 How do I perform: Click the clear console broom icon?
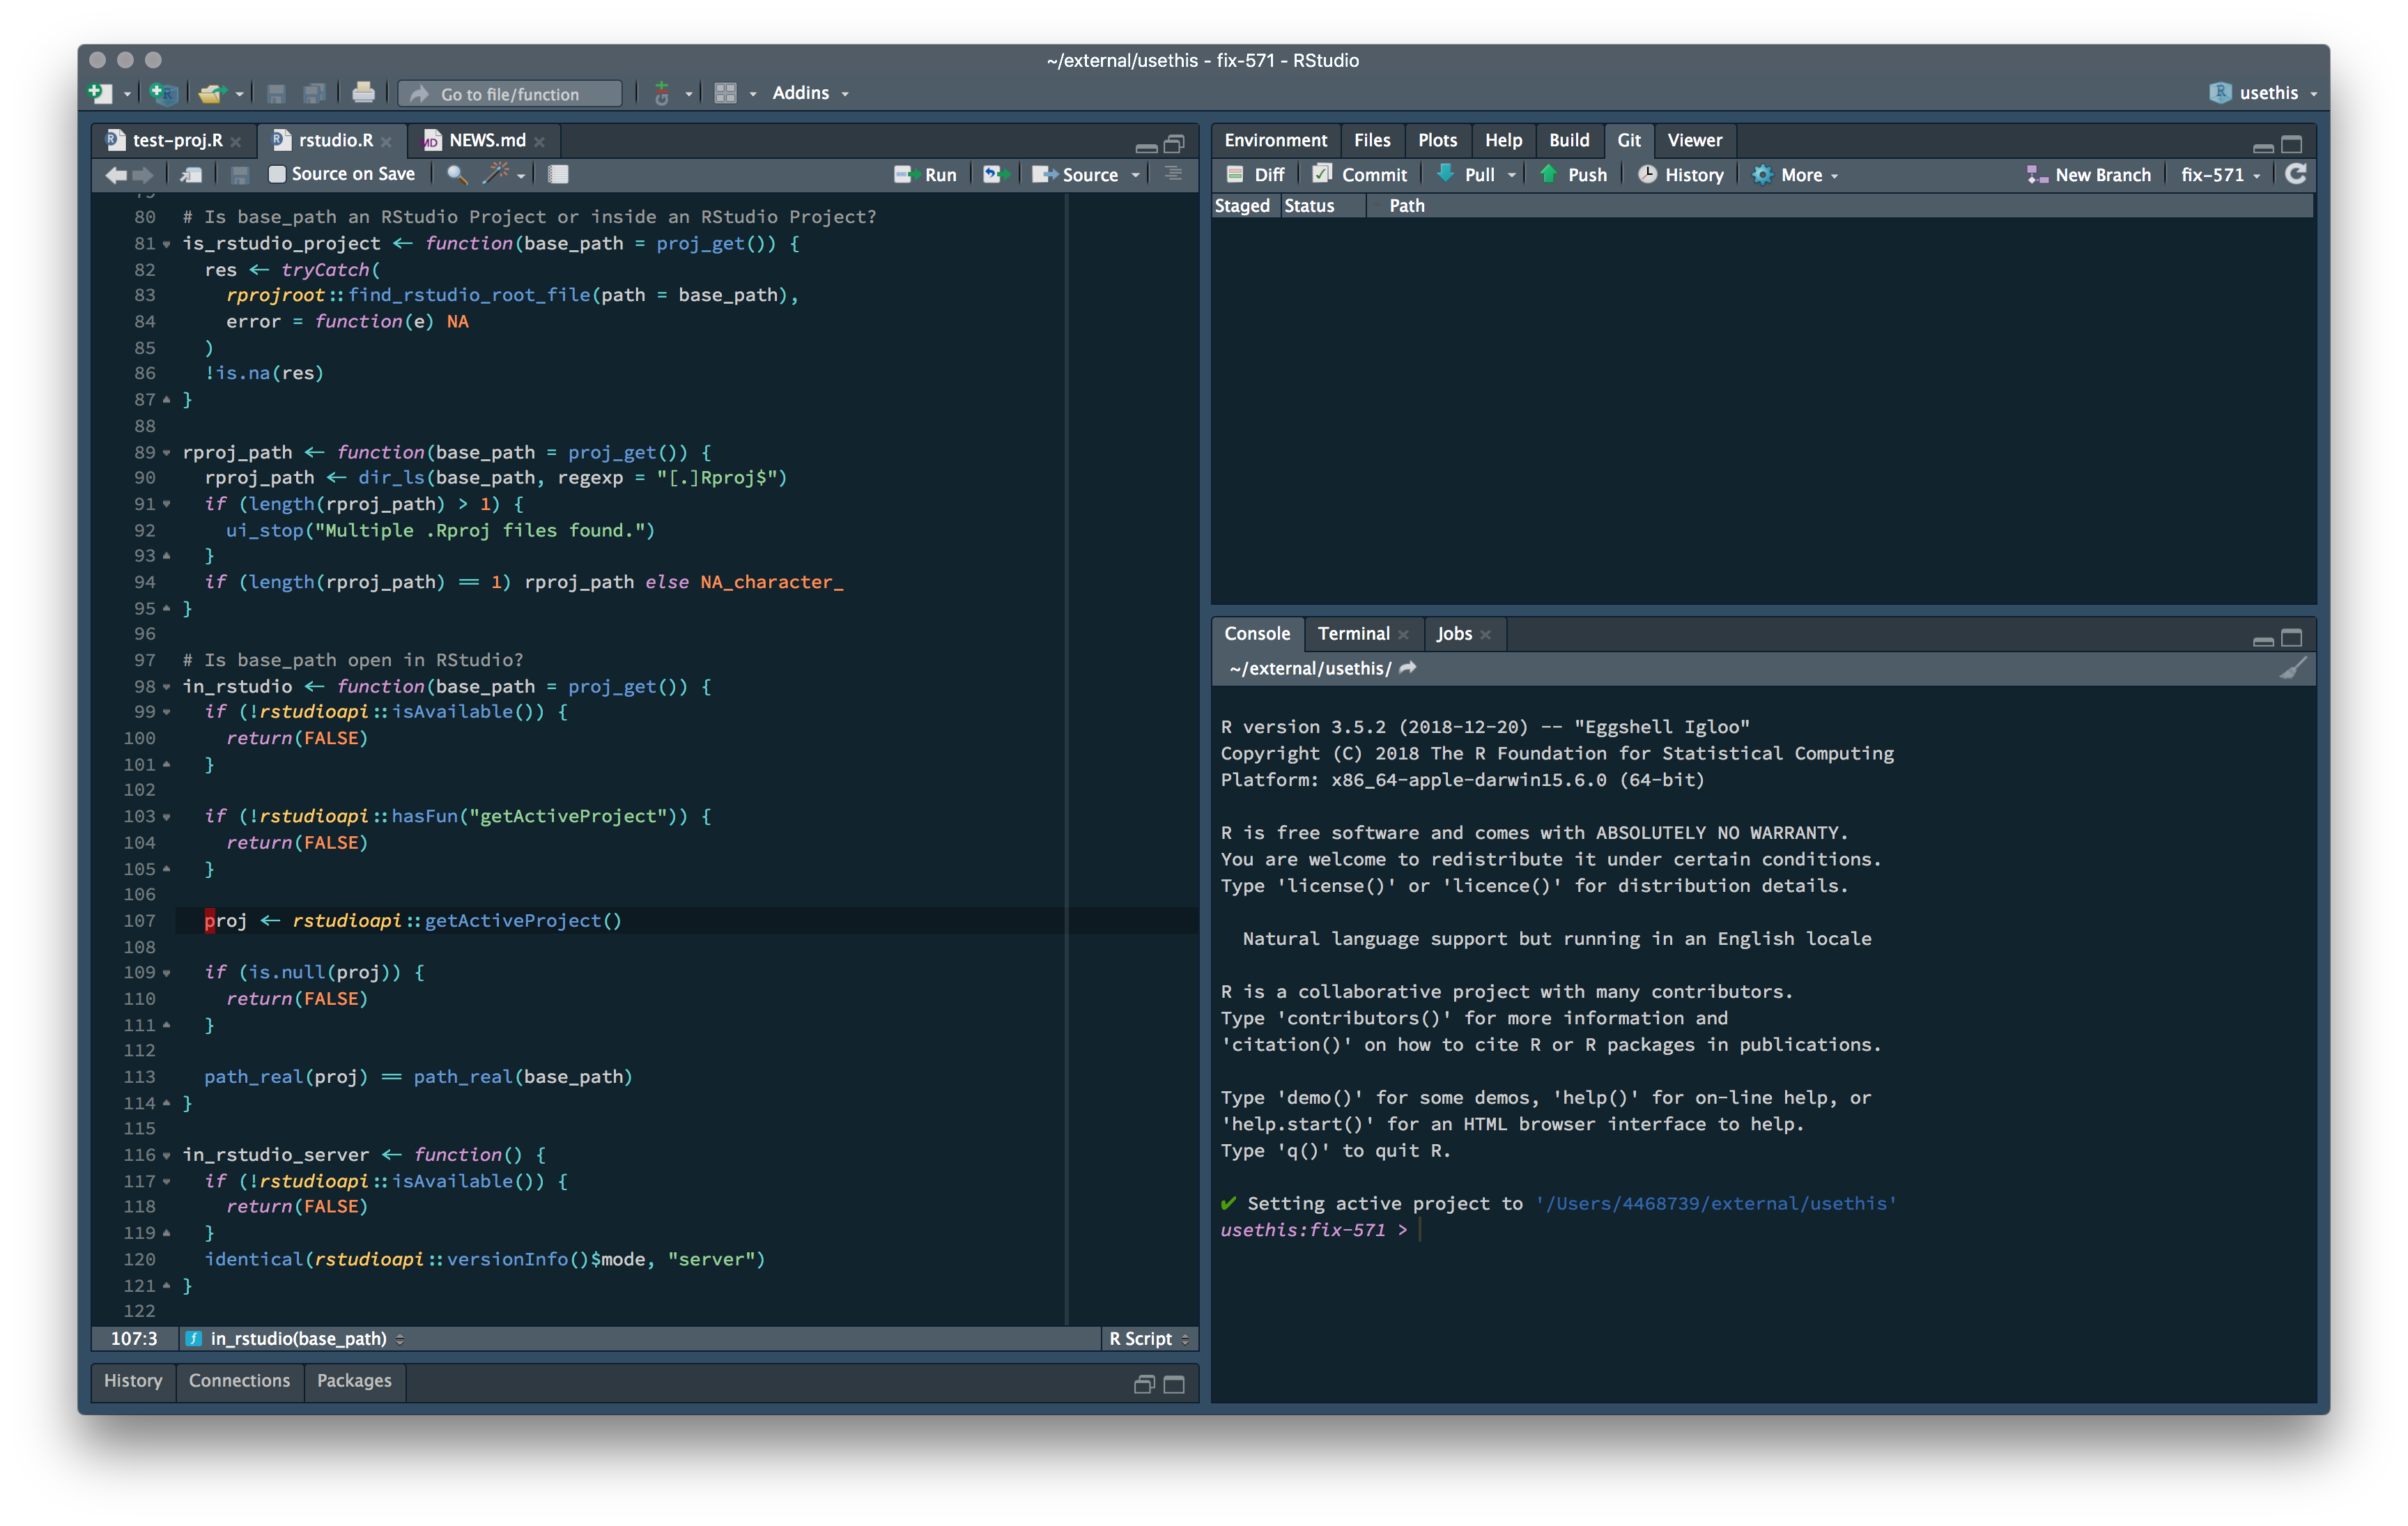pyautogui.click(x=2292, y=668)
